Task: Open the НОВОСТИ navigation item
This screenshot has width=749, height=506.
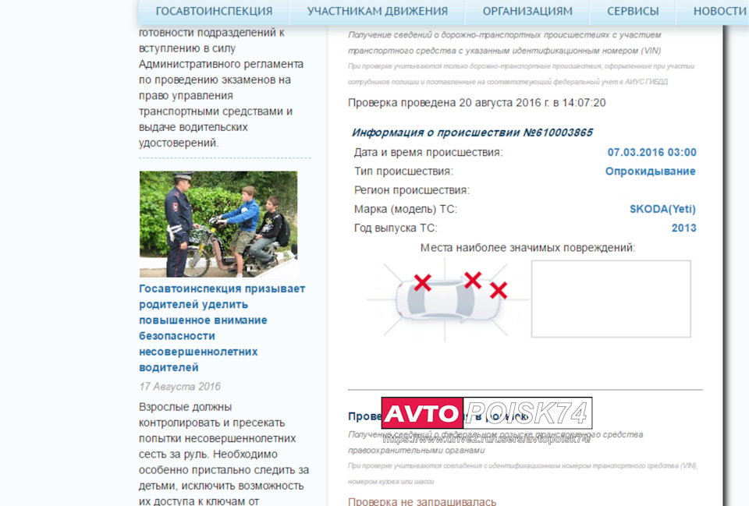Action: click(x=720, y=11)
